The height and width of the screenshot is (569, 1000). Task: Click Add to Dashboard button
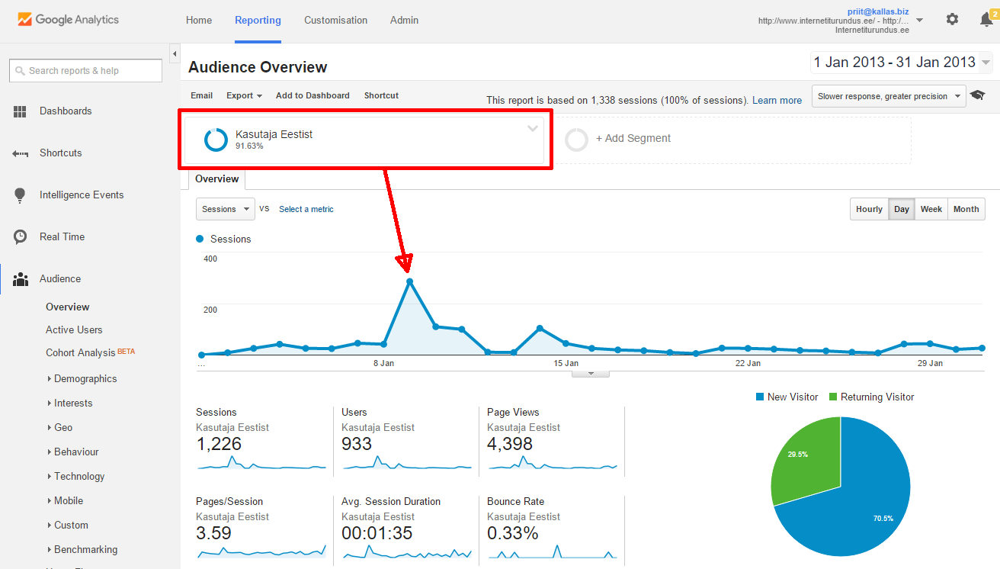point(312,96)
